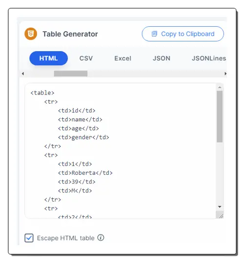Select the HTML format tab
Image resolution: width=244 pixels, height=262 pixels.
pos(49,58)
